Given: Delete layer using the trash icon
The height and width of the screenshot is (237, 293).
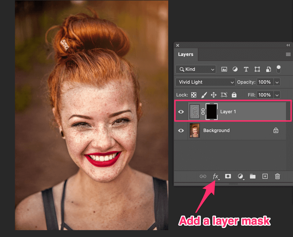Looking at the screenshot, I should click(278, 176).
